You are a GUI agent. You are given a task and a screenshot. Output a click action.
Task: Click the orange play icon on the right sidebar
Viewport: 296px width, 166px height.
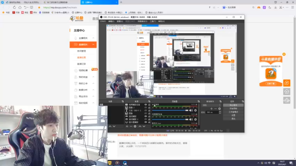point(287,83)
